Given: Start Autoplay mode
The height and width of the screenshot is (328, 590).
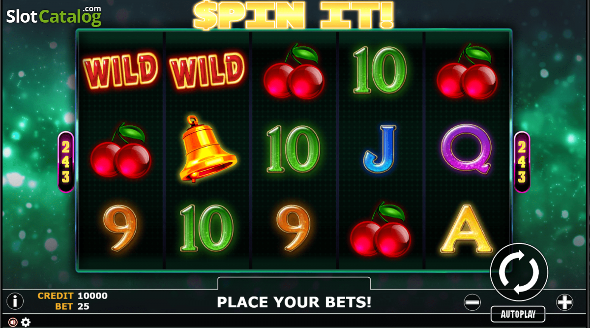Looking at the screenshot, I should click(518, 314).
